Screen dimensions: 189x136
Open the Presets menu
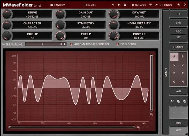click(89, 5)
